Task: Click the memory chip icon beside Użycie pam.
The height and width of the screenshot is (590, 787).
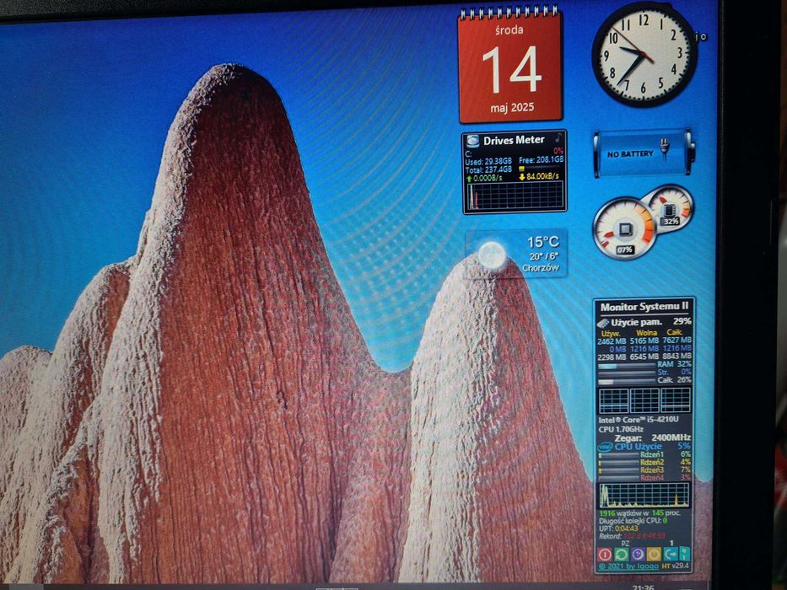Action: 603,323
